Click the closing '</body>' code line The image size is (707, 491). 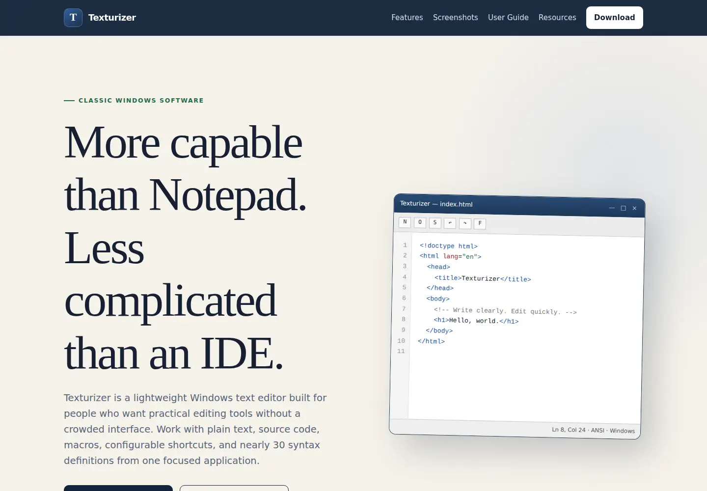pyautogui.click(x=439, y=330)
